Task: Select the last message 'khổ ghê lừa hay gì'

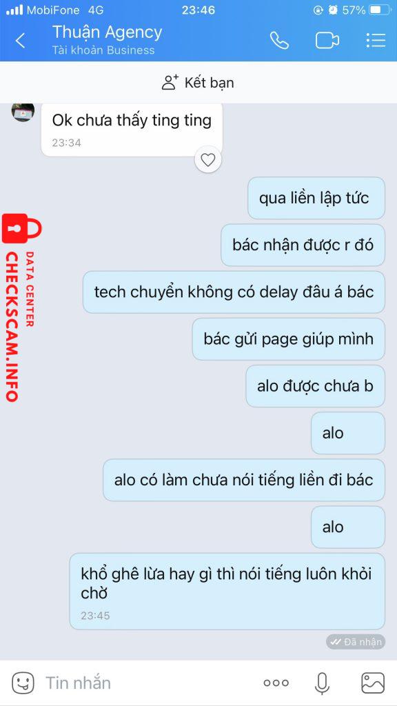Action: click(227, 591)
